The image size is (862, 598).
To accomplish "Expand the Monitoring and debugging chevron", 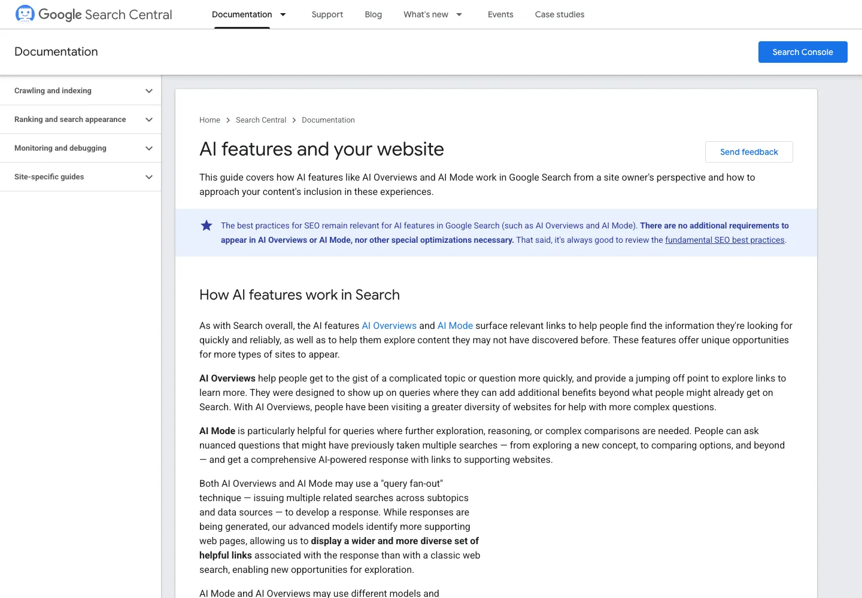I will point(149,148).
